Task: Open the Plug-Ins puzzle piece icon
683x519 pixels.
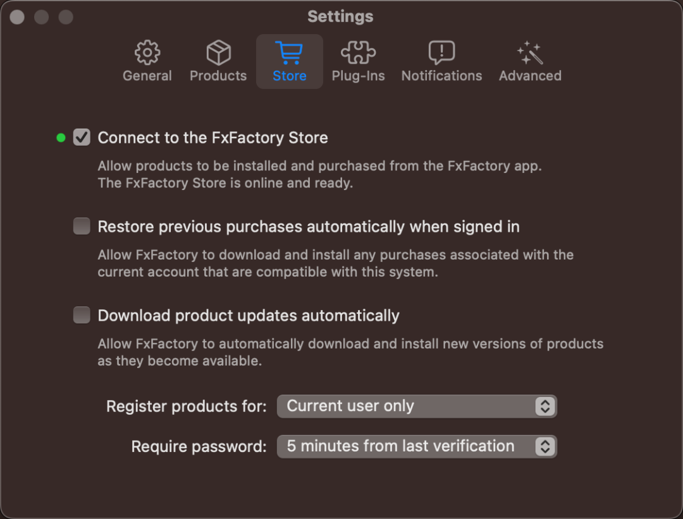Action: point(358,52)
